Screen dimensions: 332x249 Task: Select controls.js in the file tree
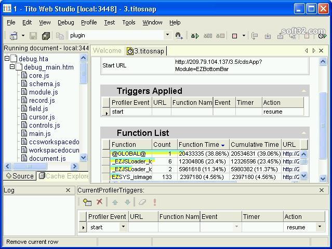[45, 126]
